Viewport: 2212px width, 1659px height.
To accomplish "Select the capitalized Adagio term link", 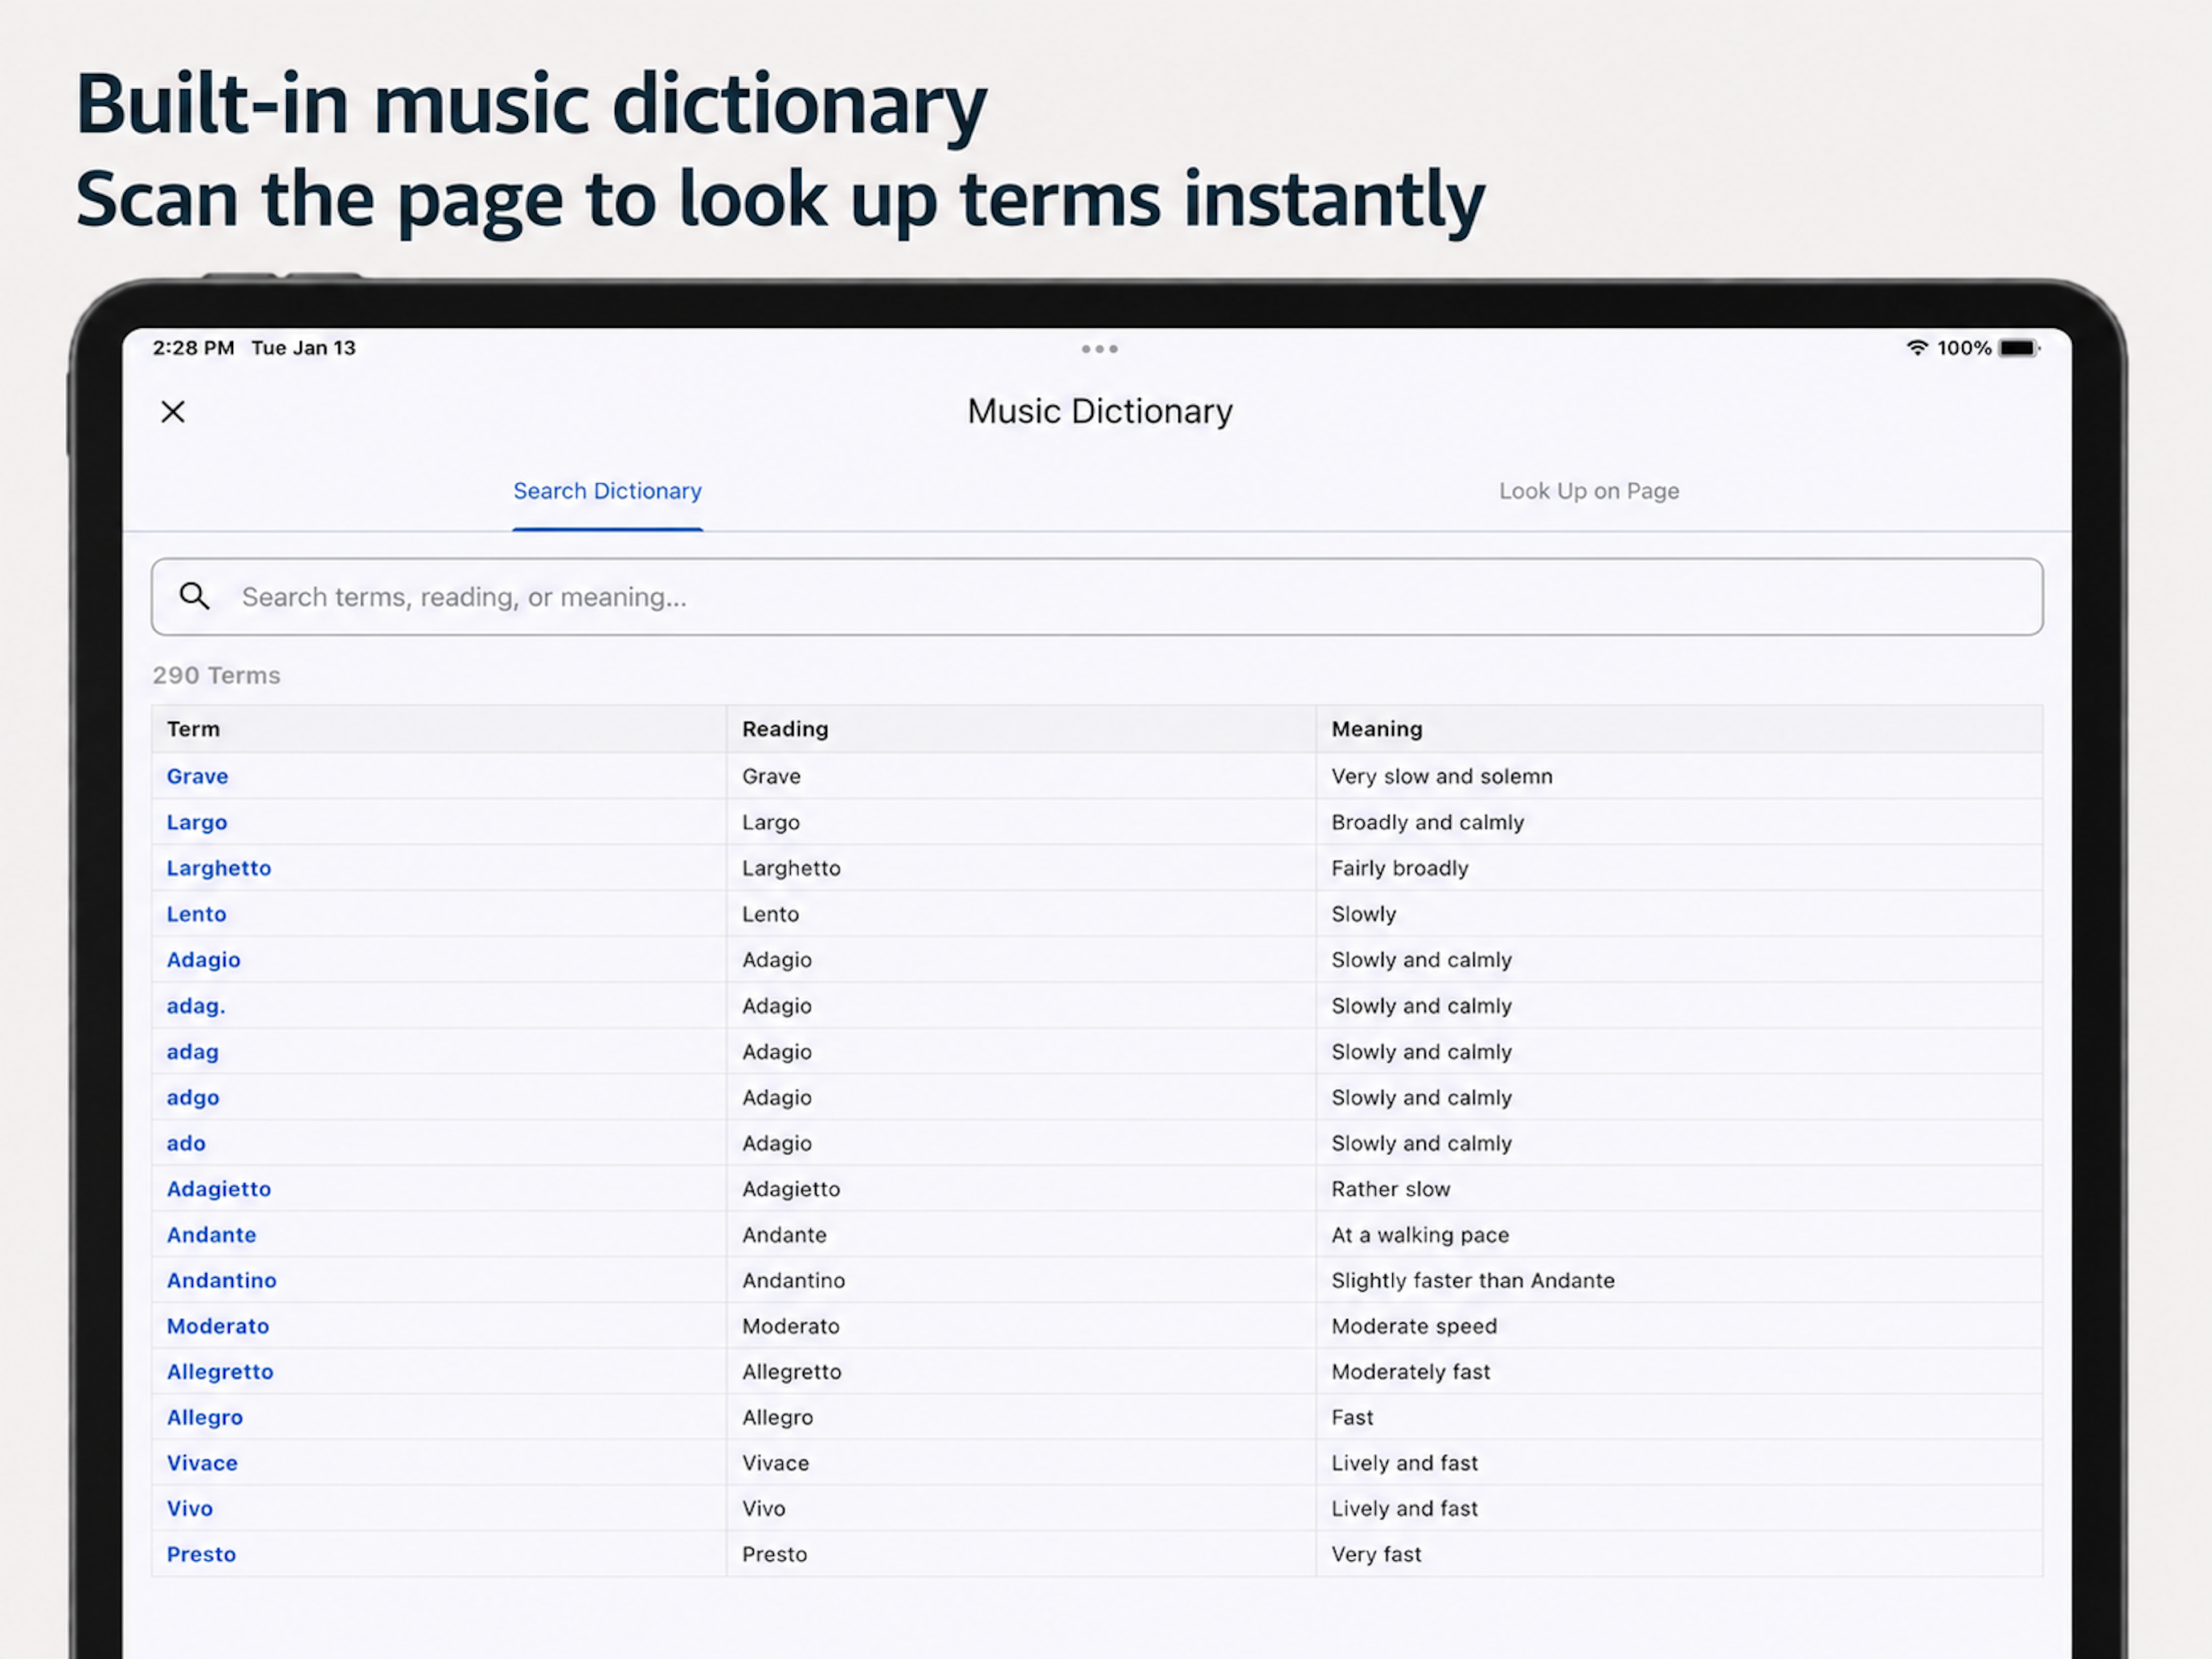I will click(203, 960).
